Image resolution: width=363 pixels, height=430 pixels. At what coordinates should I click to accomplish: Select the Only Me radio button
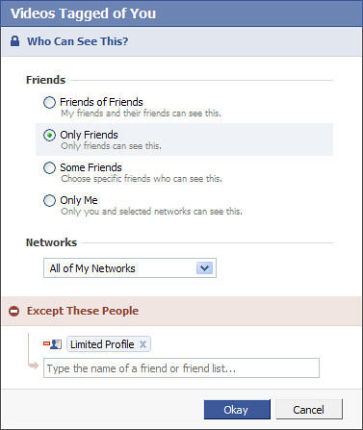tap(49, 200)
